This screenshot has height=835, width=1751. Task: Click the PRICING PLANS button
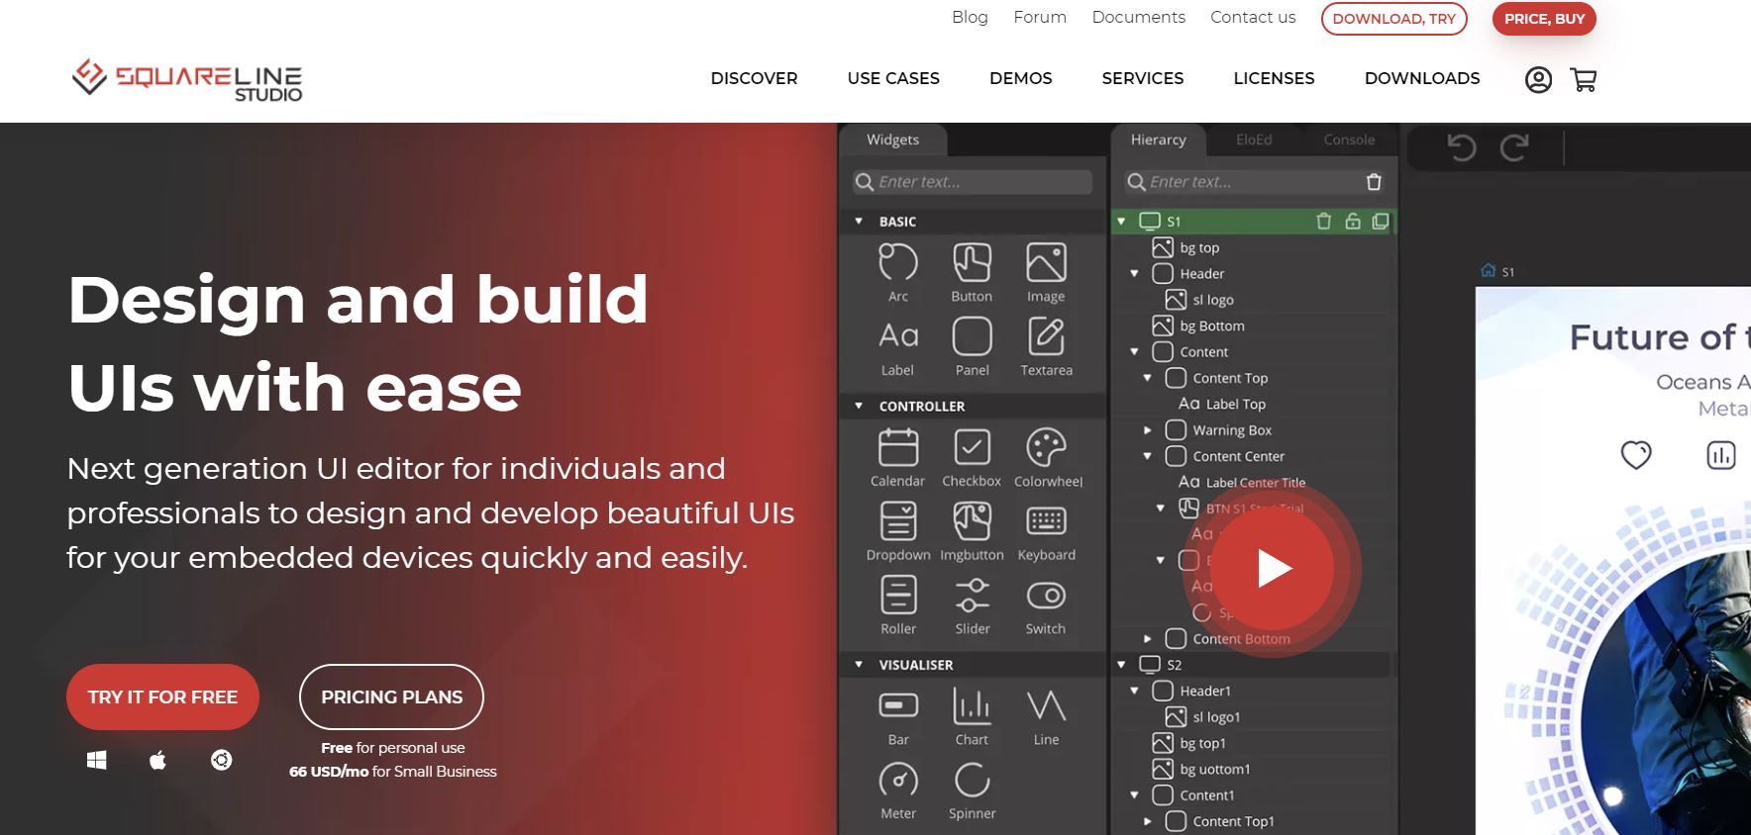391,696
